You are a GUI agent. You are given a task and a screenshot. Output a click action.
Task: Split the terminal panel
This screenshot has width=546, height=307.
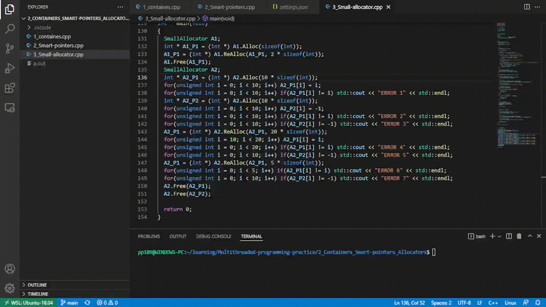(509, 236)
